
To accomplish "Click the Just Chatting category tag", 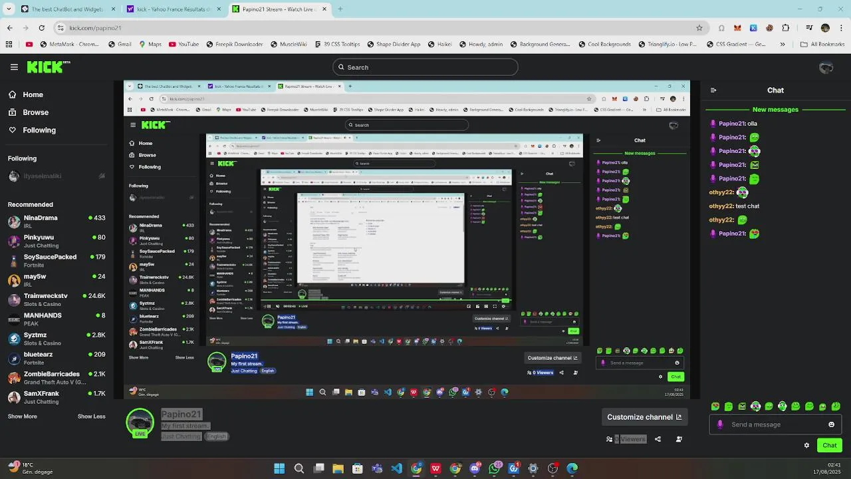I will (x=181, y=436).
